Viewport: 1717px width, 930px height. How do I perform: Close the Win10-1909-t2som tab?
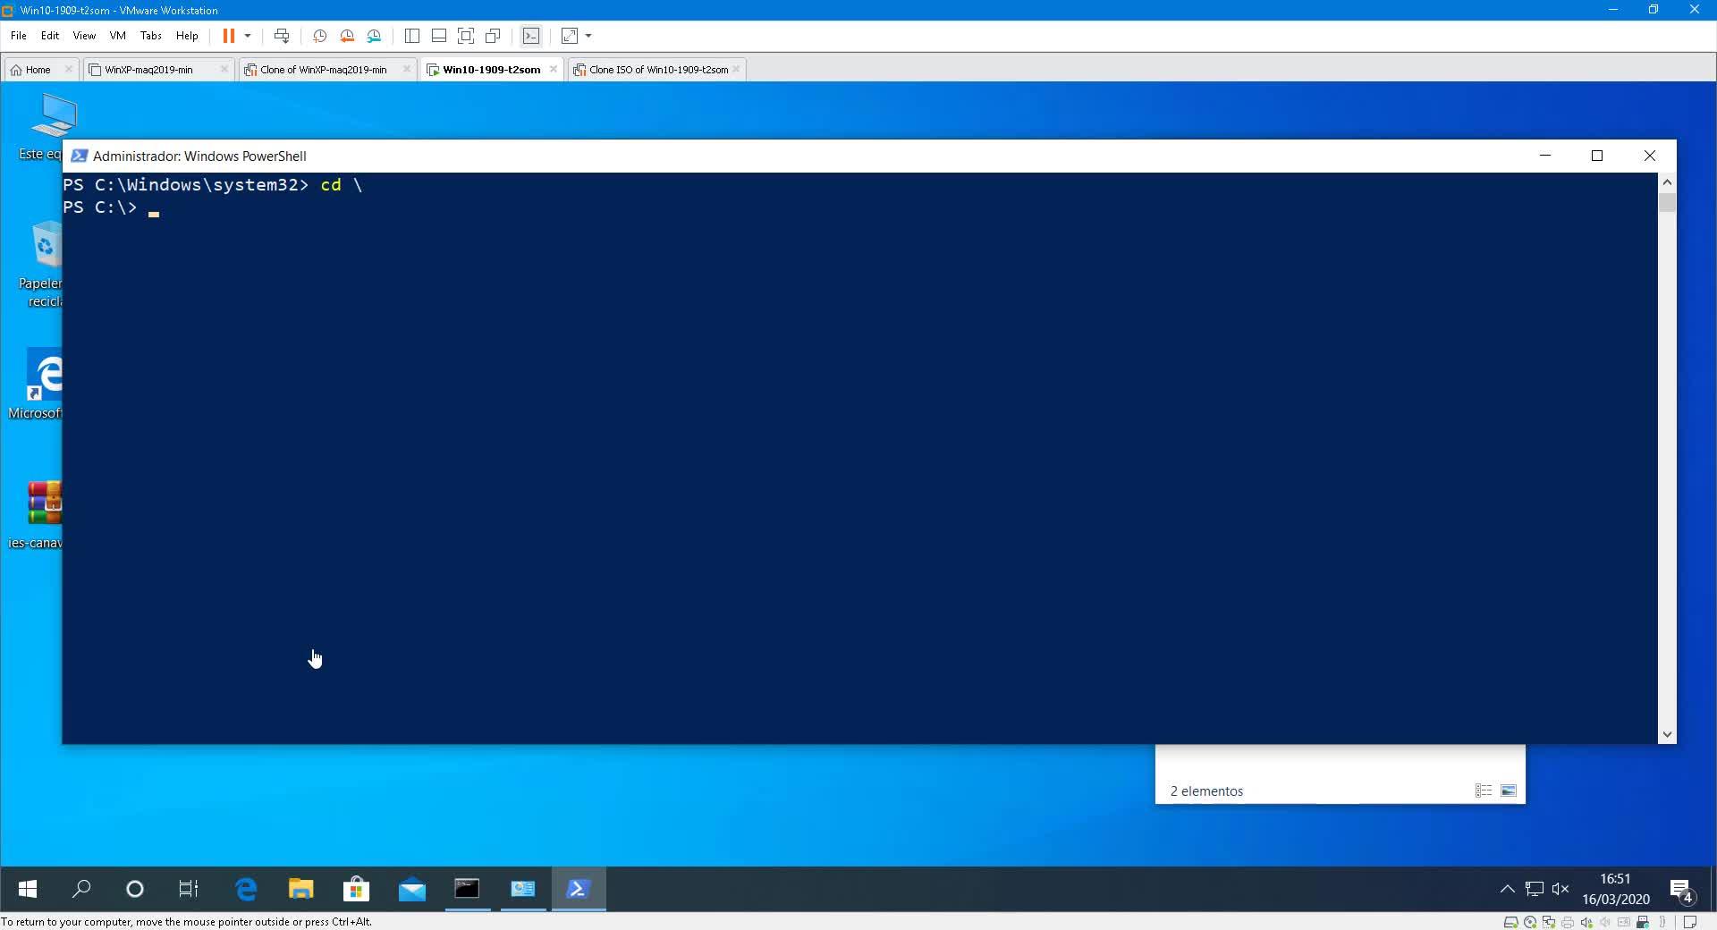click(x=554, y=69)
